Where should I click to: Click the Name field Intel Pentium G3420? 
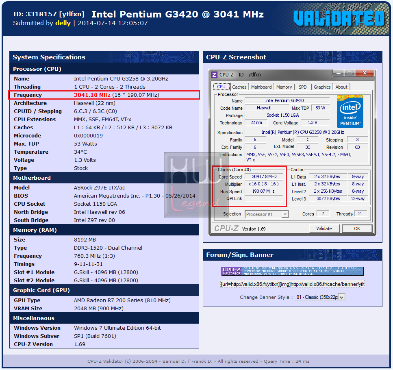pyautogui.click(x=287, y=100)
